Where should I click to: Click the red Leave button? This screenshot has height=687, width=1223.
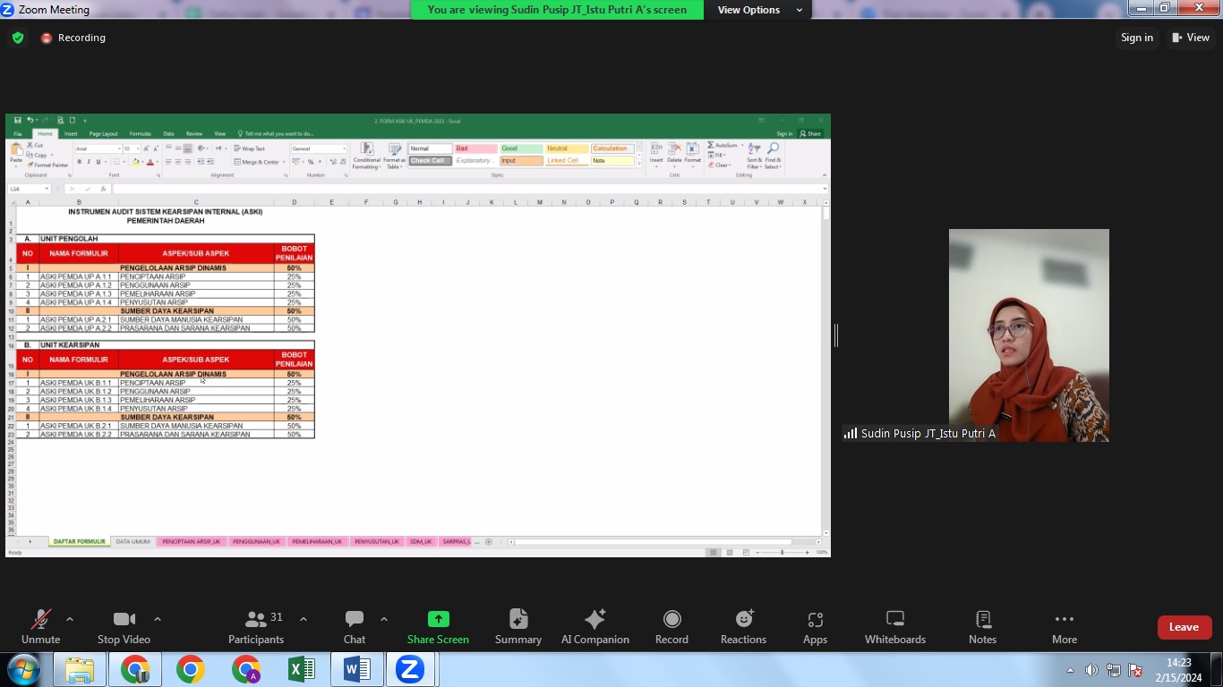click(x=1184, y=627)
